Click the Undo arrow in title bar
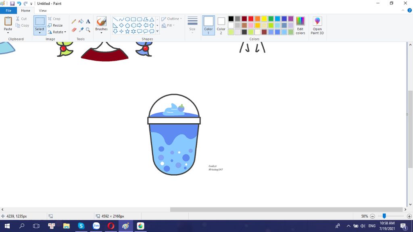Viewport: 413px width, 232px height. (19, 3)
